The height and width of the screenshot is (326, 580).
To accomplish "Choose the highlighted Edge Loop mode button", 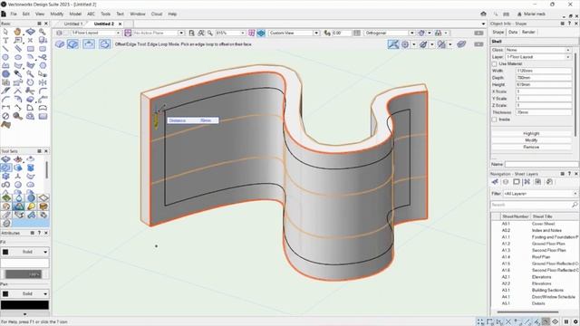I will pyautogui.click(x=73, y=44).
